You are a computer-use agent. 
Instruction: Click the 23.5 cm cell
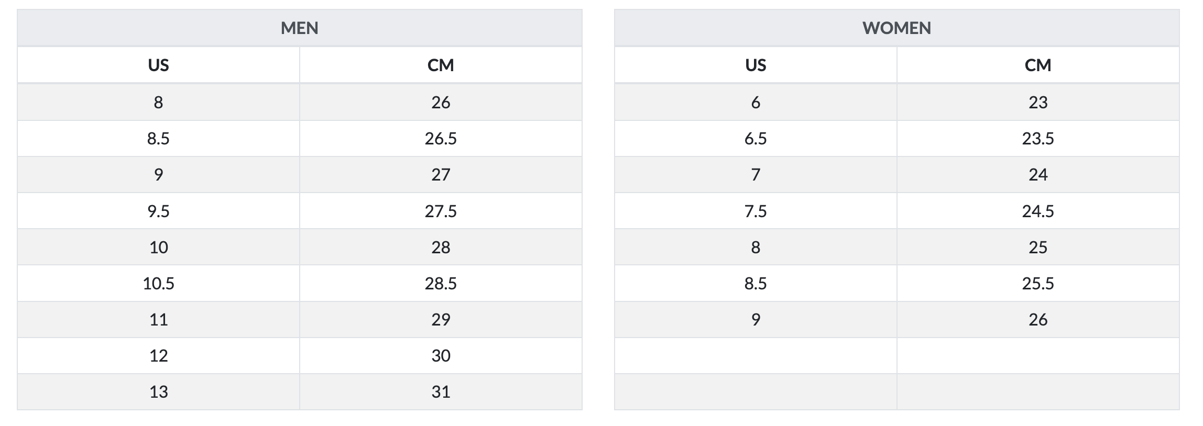1038,139
